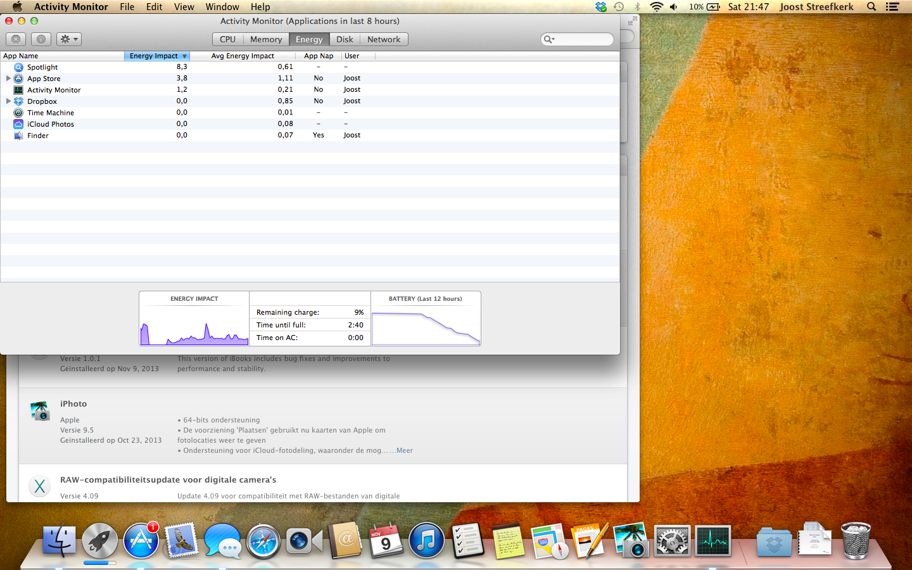The width and height of the screenshot is (912, 570).
Task: Select the iCloud Photos row icon
Action: tap(18, 124)
